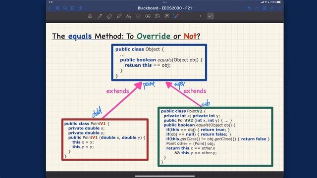Image resolution: width=317 pixels, height=178 pixels.
Task: Select the Pen tool
Action: (x=100, y=16)
